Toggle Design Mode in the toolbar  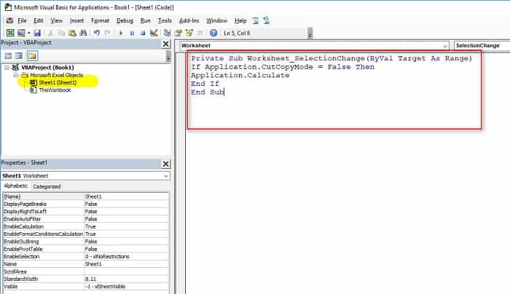point(154,33)
